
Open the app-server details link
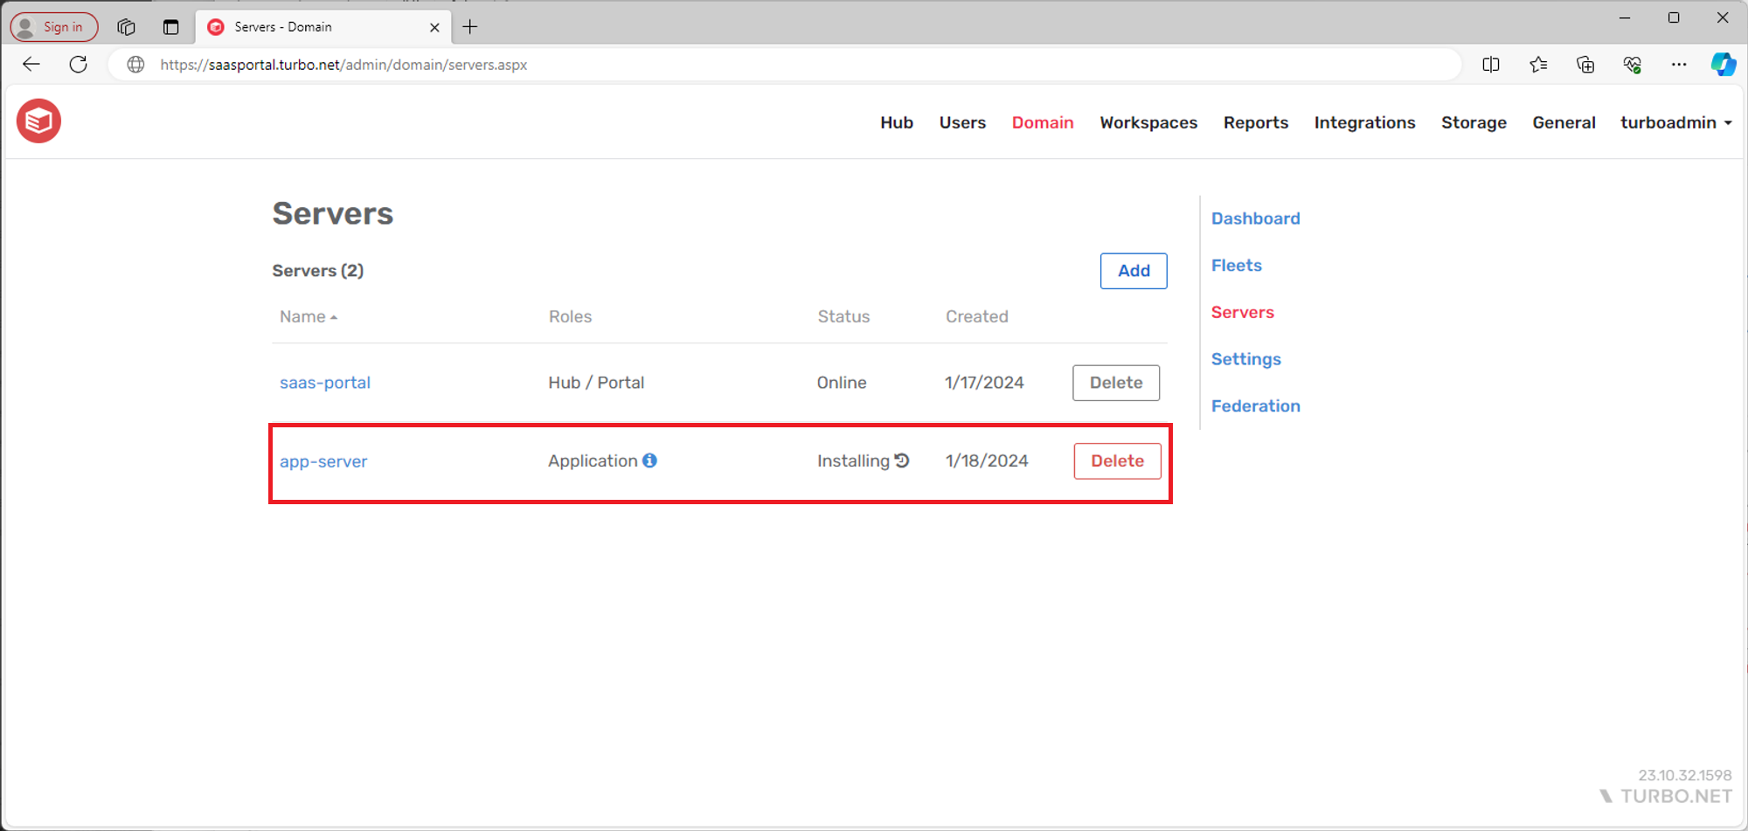click(323, 461)
